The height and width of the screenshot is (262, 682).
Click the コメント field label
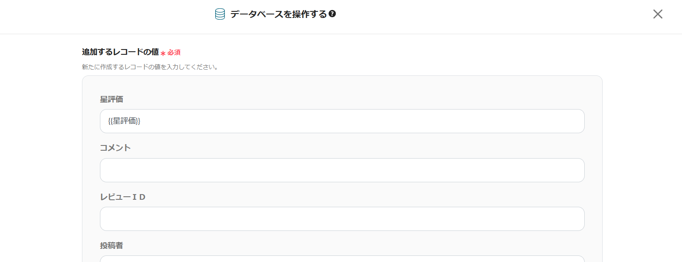pyautogui.click(x=115, y=148)
